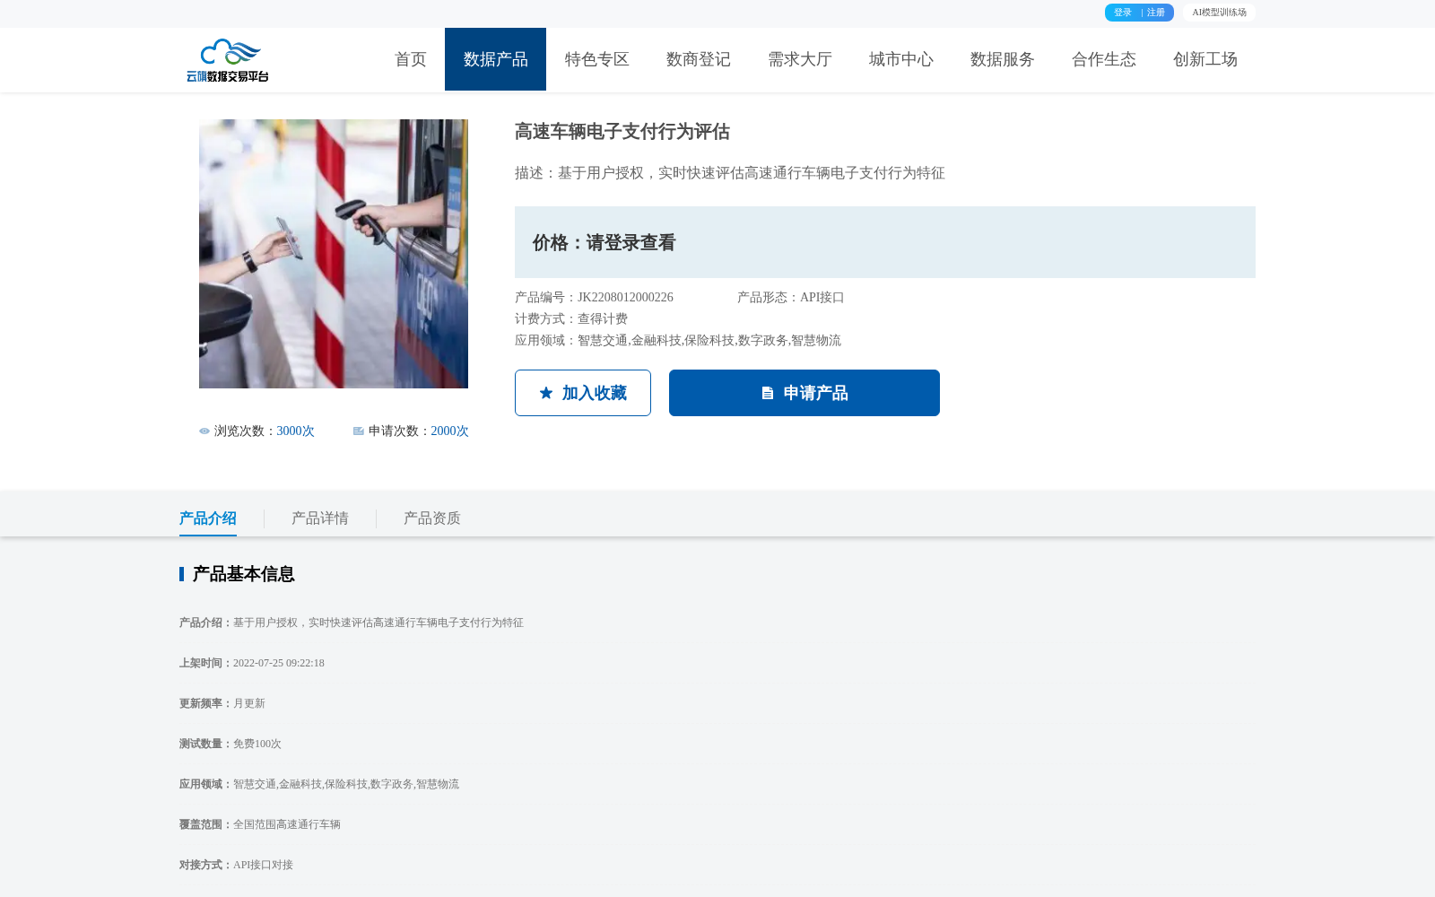
Task: Click the eye icon beside 浏览次数
Action: 204,431
